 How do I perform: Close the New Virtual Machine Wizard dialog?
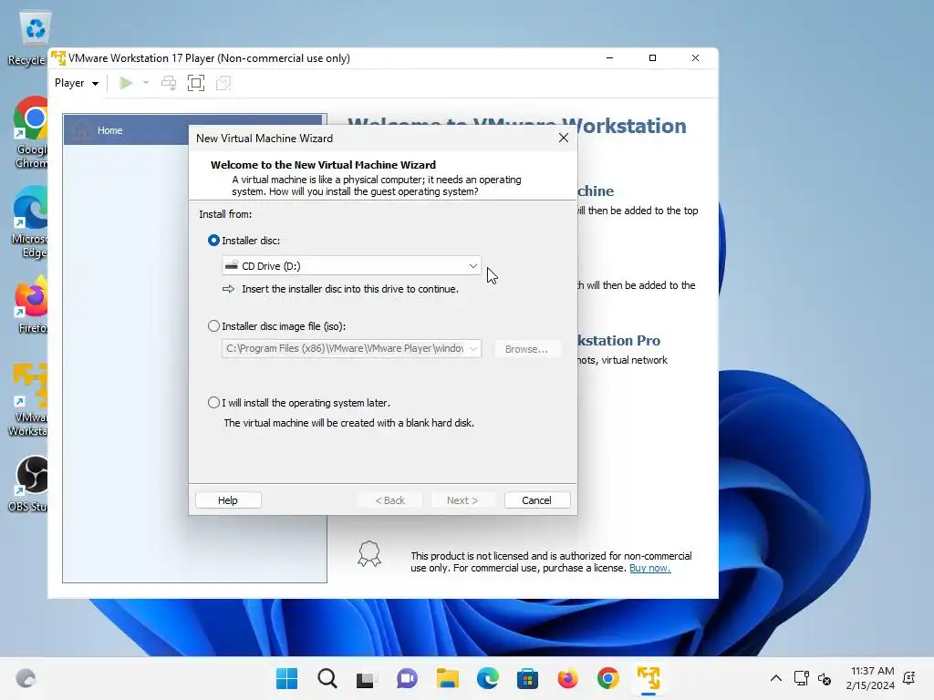(564, 139)
